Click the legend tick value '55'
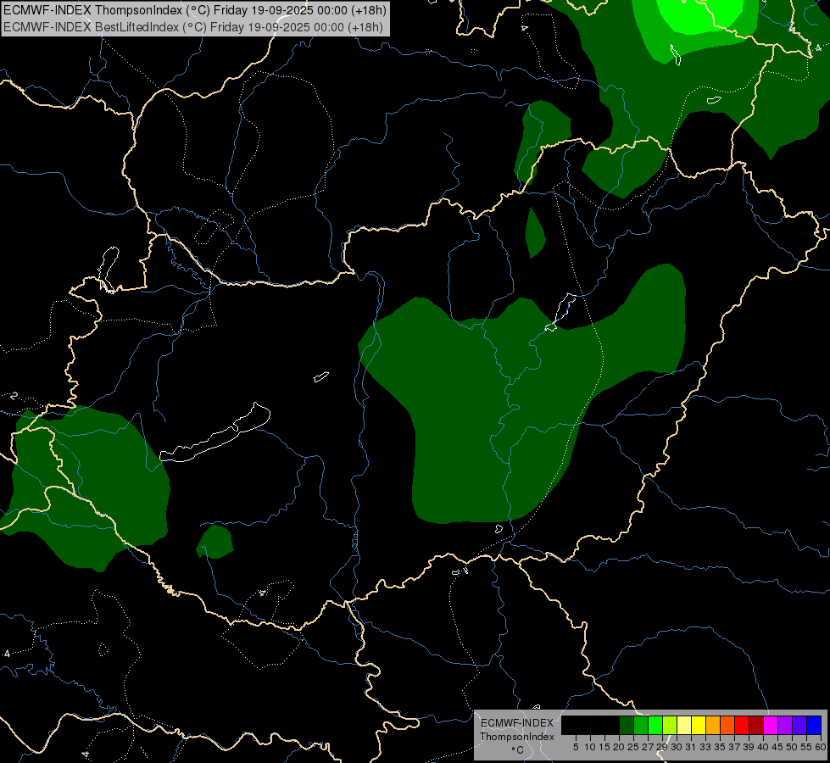This screenshot has height=763, width=830. (x=806, y=747)
